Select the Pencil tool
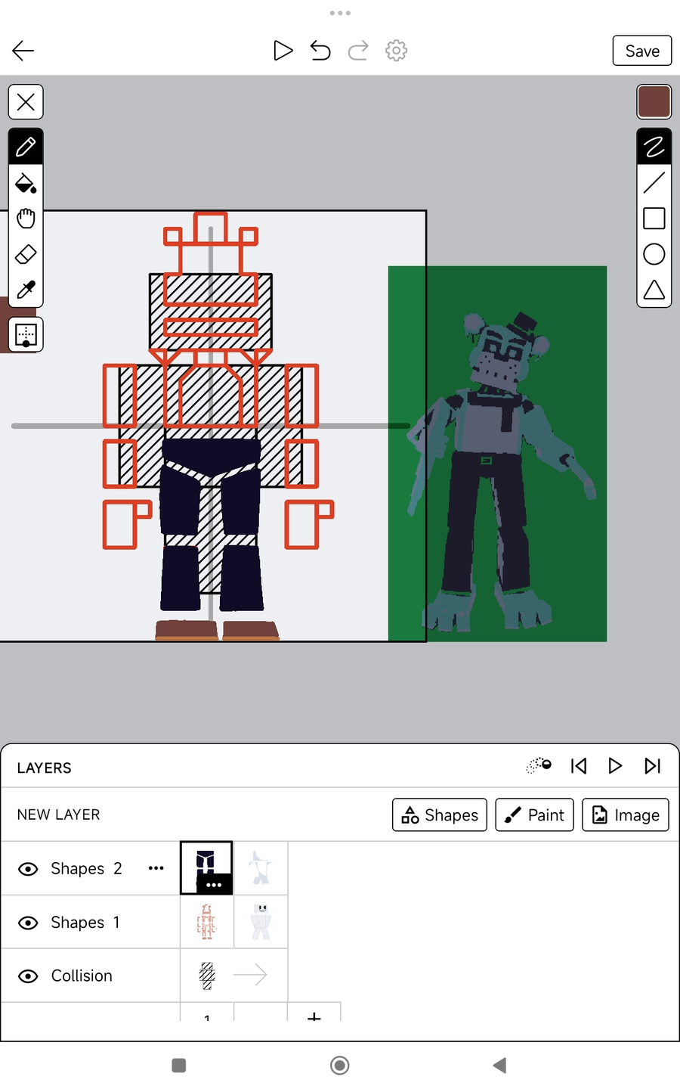 26,147
